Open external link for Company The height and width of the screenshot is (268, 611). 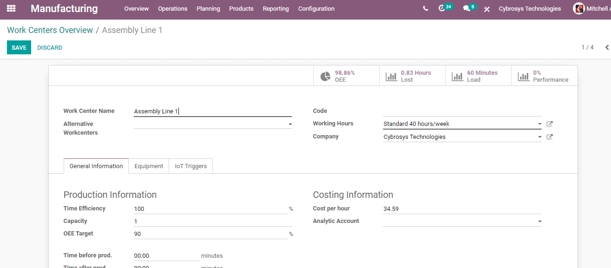(x=550, y=137)
